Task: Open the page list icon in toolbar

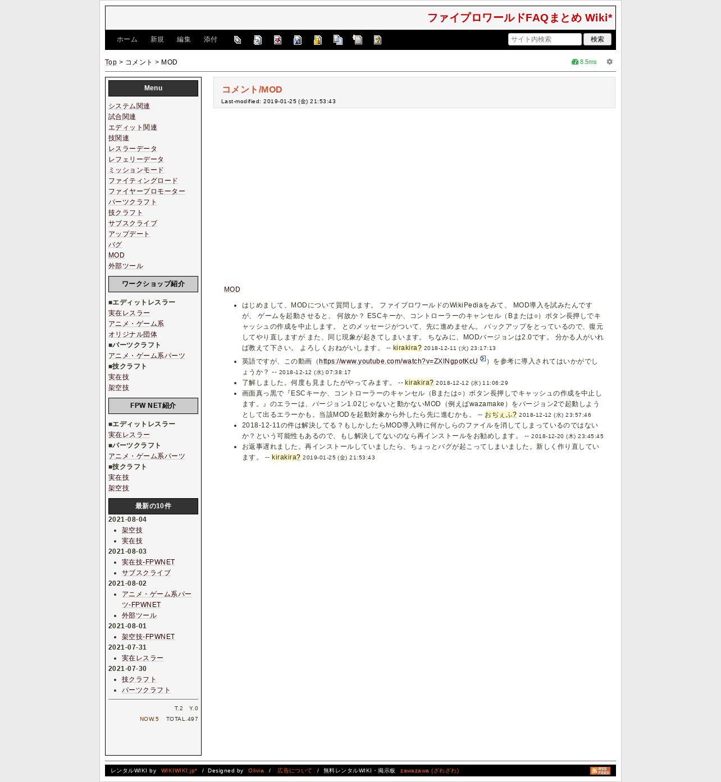Action: click(x=238, y=40)
